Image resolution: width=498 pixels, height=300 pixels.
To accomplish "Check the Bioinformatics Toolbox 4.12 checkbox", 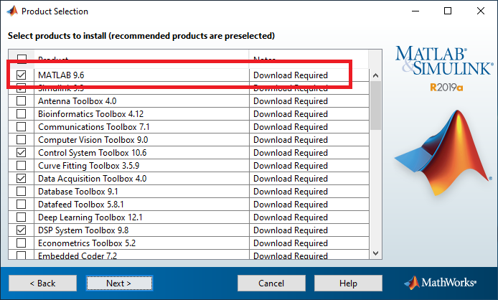I will [x=22, y=114].
